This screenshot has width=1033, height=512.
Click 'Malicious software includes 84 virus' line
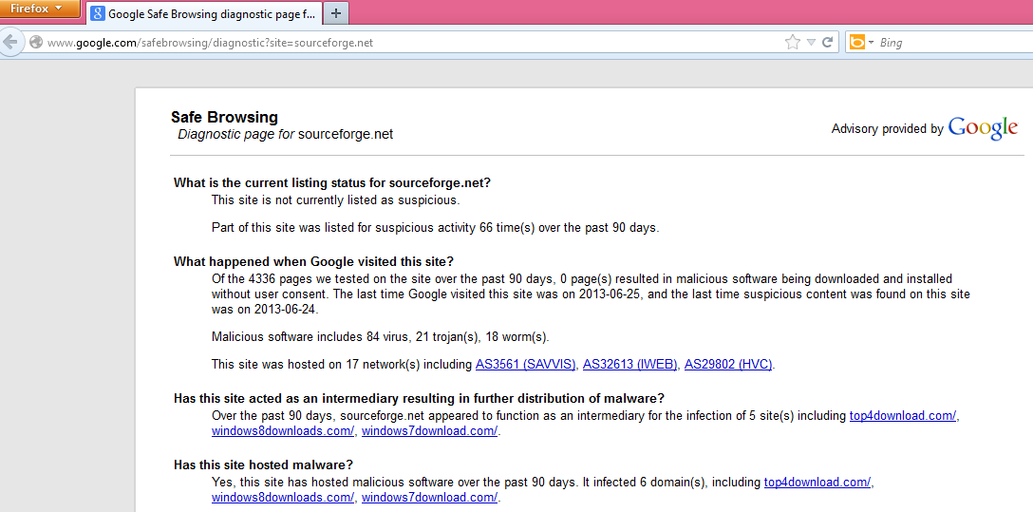pyautogui.click(x=380, y=337)
